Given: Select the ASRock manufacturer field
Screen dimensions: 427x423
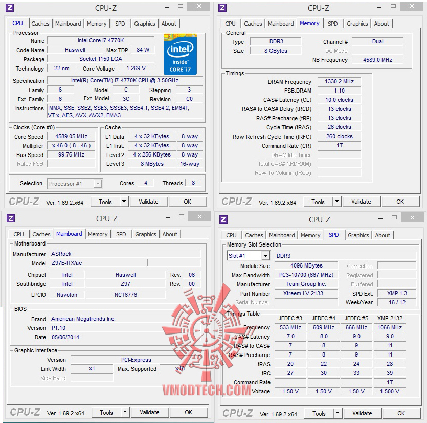Looking at the screenshot, I should 125,254.
